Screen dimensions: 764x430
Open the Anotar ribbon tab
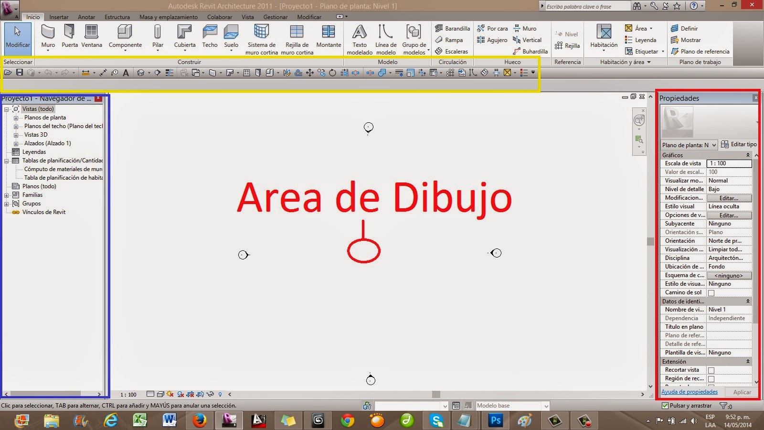click(86, 17)
